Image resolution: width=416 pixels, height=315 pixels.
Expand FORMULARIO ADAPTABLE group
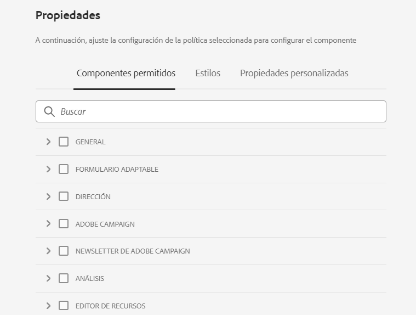coord(48,169)
